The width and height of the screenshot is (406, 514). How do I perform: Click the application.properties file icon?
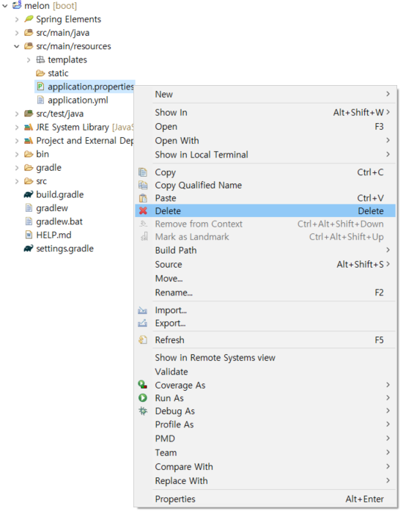[x=40, y=87]
